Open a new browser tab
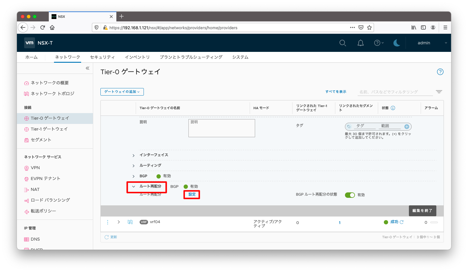Viewport: 468px width, 272px height. [122, 16]
